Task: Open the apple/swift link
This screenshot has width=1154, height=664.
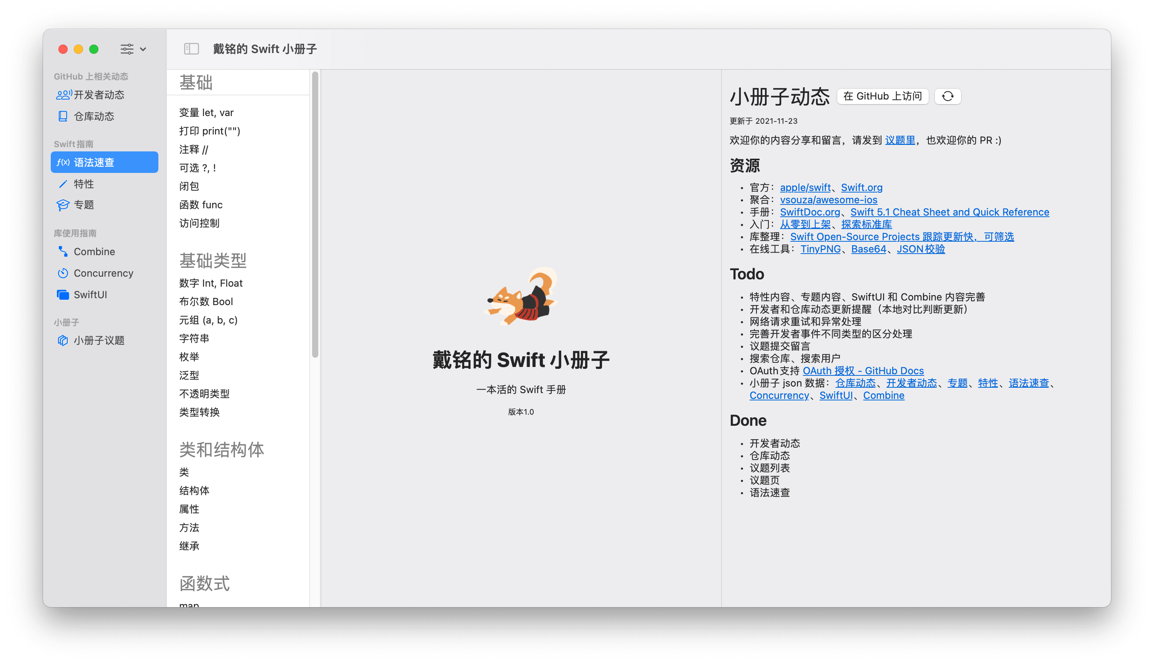Action: point(805,188)
